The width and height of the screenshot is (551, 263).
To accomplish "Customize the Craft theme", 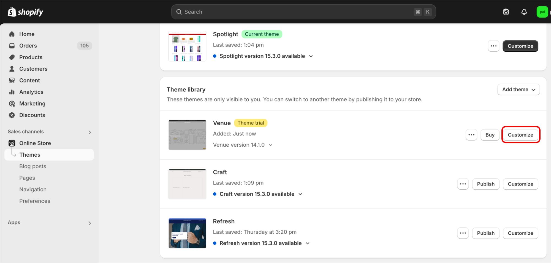I will click(x=520, y=184).
